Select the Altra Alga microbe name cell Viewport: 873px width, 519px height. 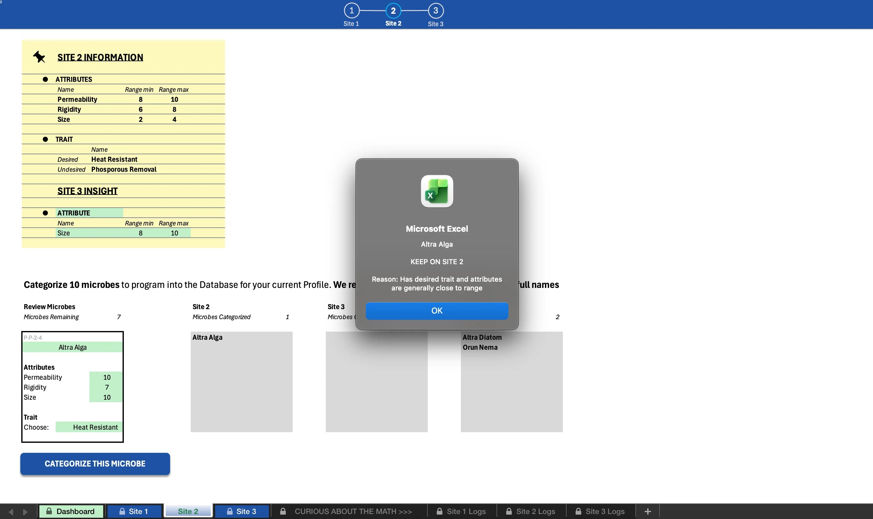(73, 347)
